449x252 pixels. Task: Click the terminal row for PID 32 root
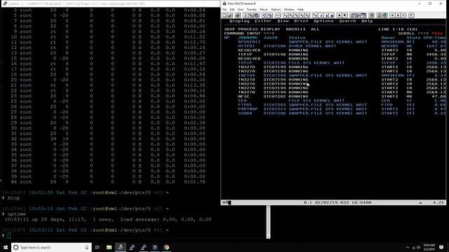point(108,139)
